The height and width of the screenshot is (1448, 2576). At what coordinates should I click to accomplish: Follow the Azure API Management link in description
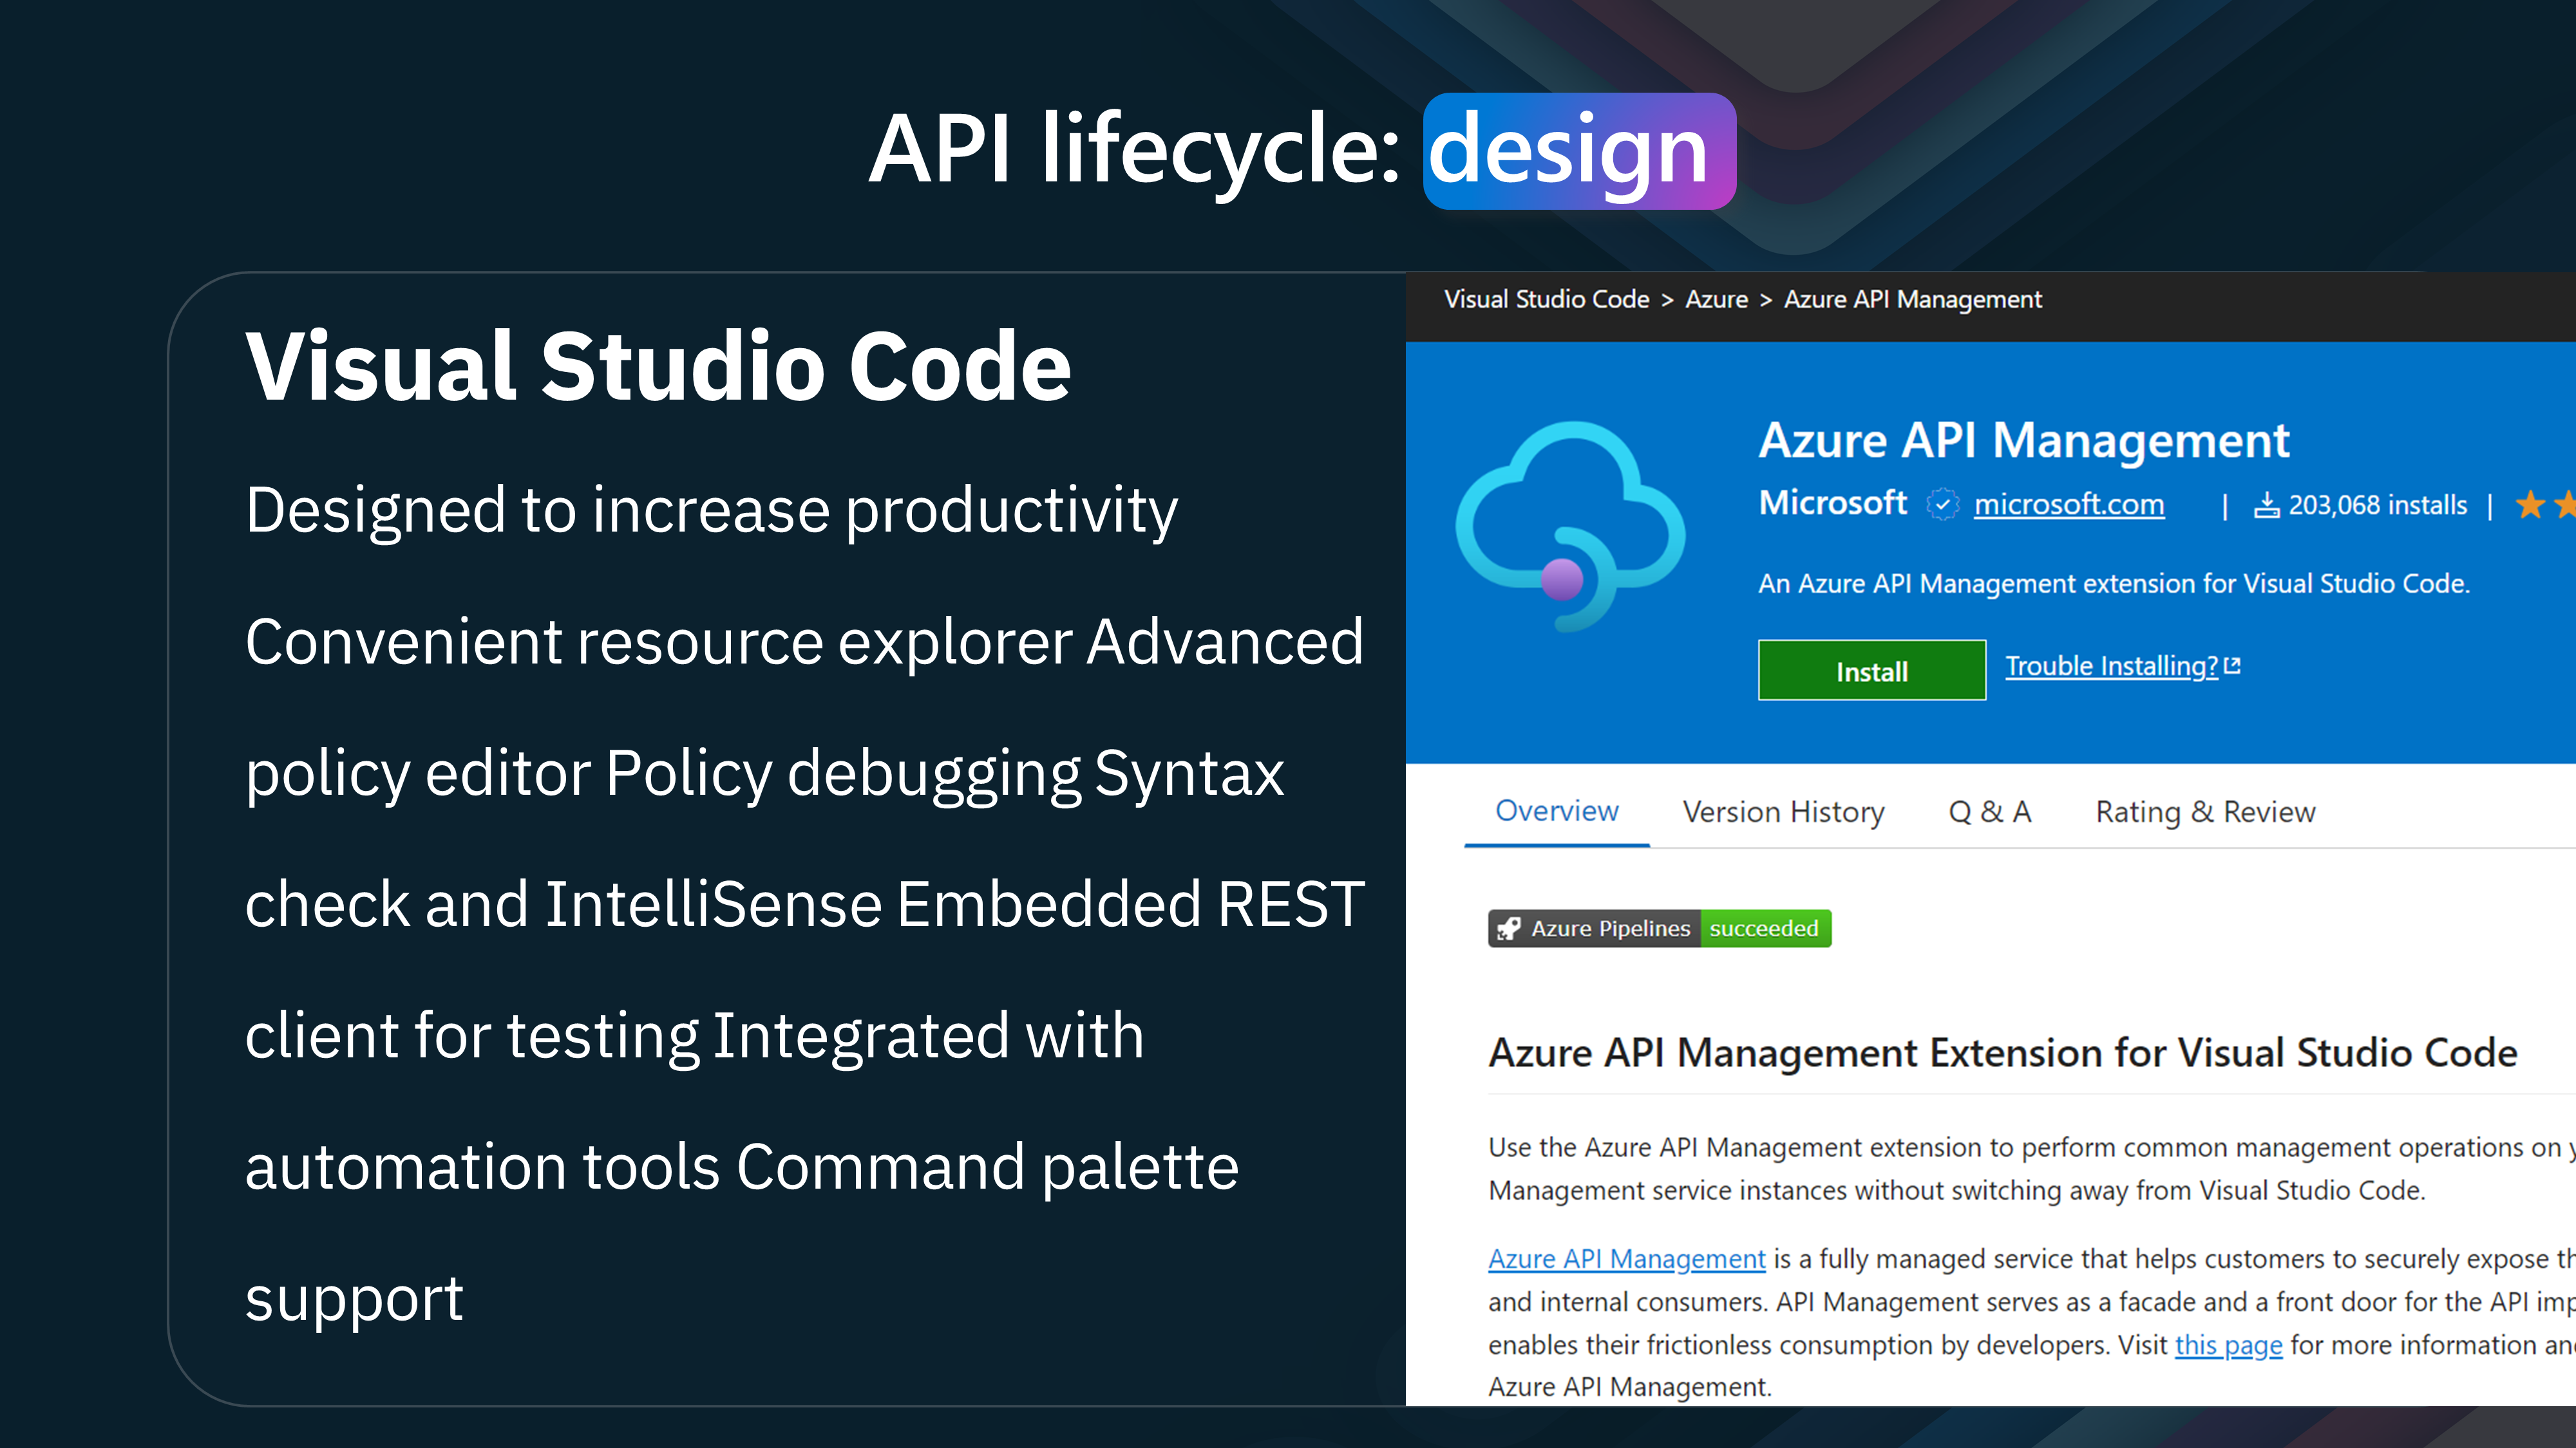[x=1627, y=1259]
